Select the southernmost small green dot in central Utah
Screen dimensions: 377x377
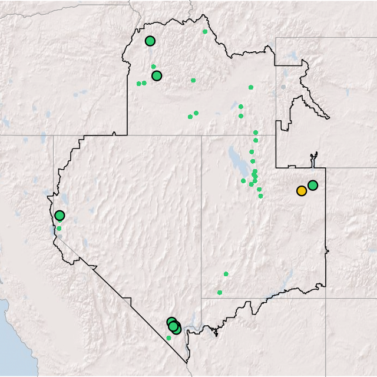pyautogui.click(x=220, y=292)
